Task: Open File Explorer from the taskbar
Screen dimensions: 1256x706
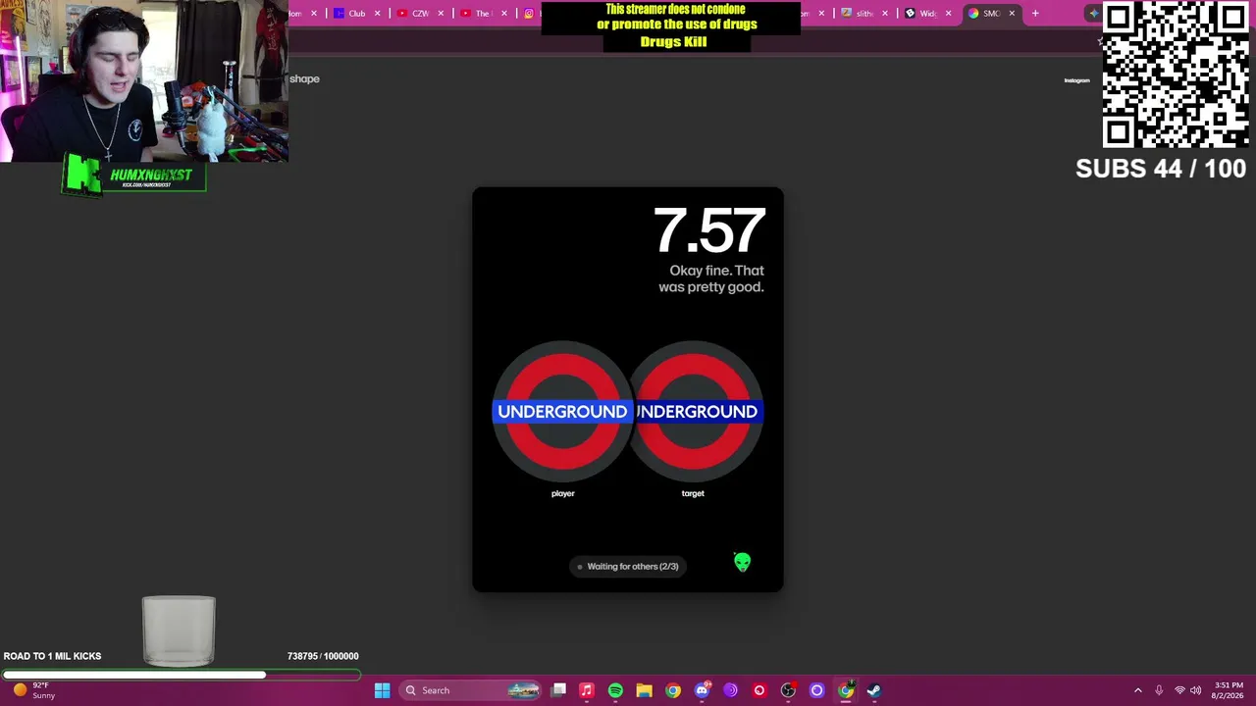Action: coord(644,690)
